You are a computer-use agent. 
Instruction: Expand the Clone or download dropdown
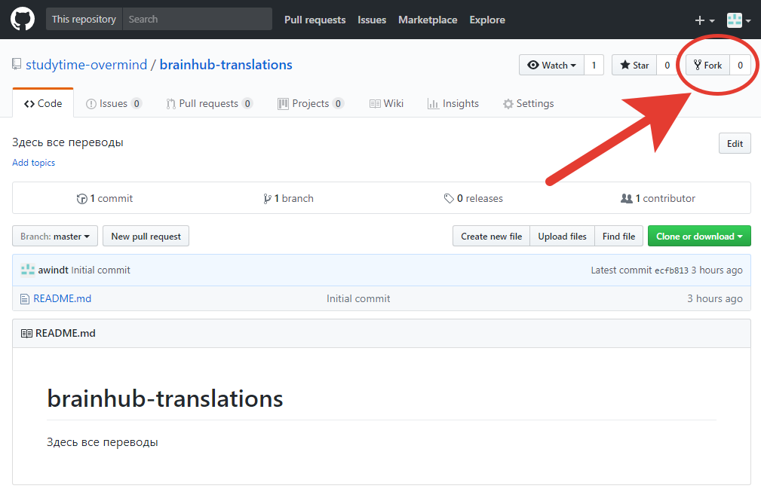pyautogui.click(x=699, y=236)
